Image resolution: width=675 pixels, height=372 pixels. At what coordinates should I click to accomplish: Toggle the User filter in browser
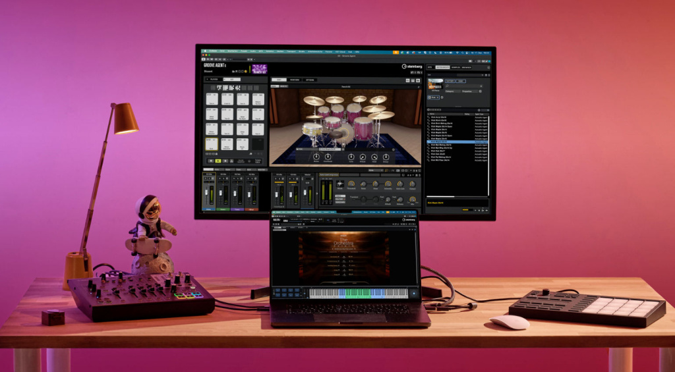pyautogui.click(x=462, y=81)
